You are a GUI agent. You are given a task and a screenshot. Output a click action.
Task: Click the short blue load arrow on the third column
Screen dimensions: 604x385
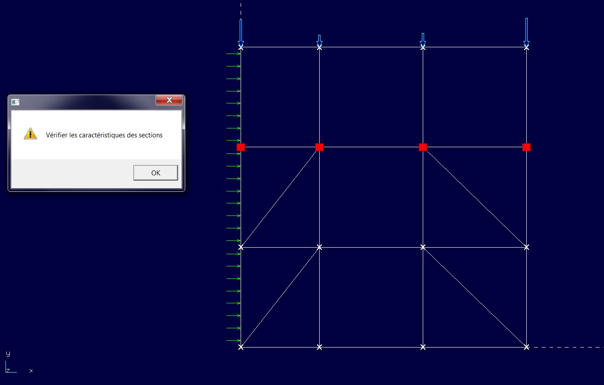point(423,40)
